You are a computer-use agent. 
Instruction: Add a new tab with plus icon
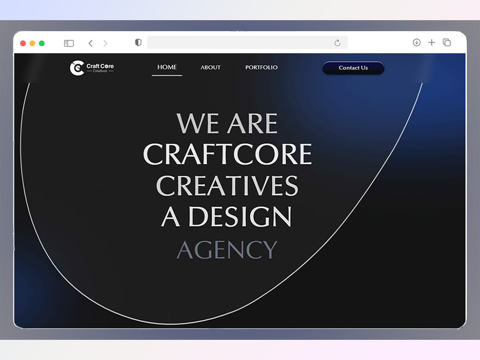(432, 43)
